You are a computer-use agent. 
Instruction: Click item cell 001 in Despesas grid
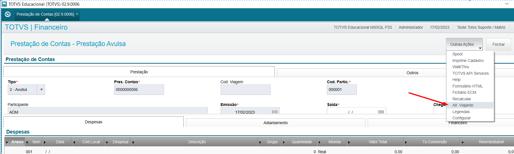tap(29, 152)
